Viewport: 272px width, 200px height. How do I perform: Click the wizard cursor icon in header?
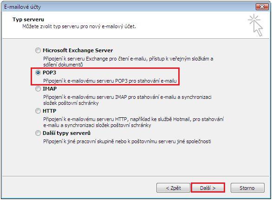coord(256,25)
